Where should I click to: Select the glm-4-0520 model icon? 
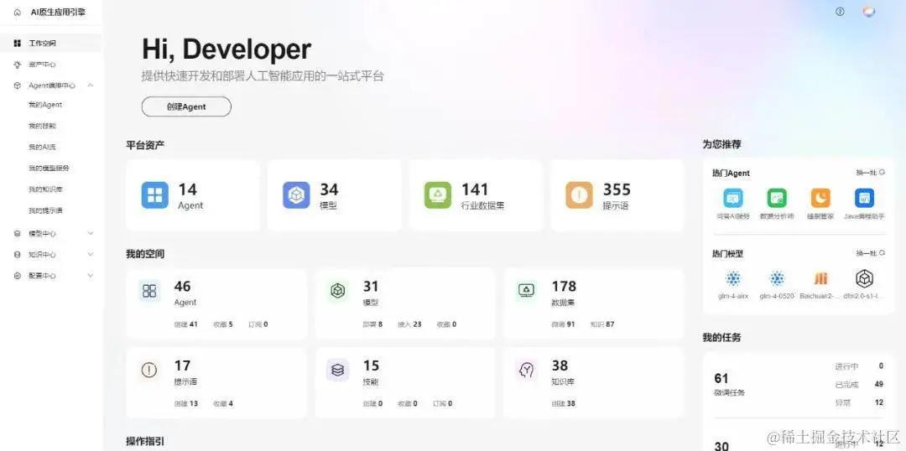pos(777,279)
